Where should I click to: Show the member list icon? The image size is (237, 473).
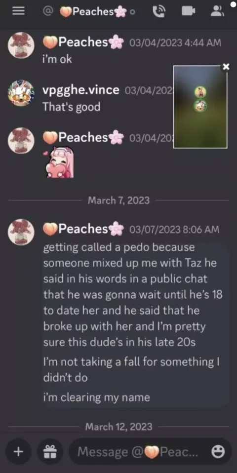[x=217, y=11]
